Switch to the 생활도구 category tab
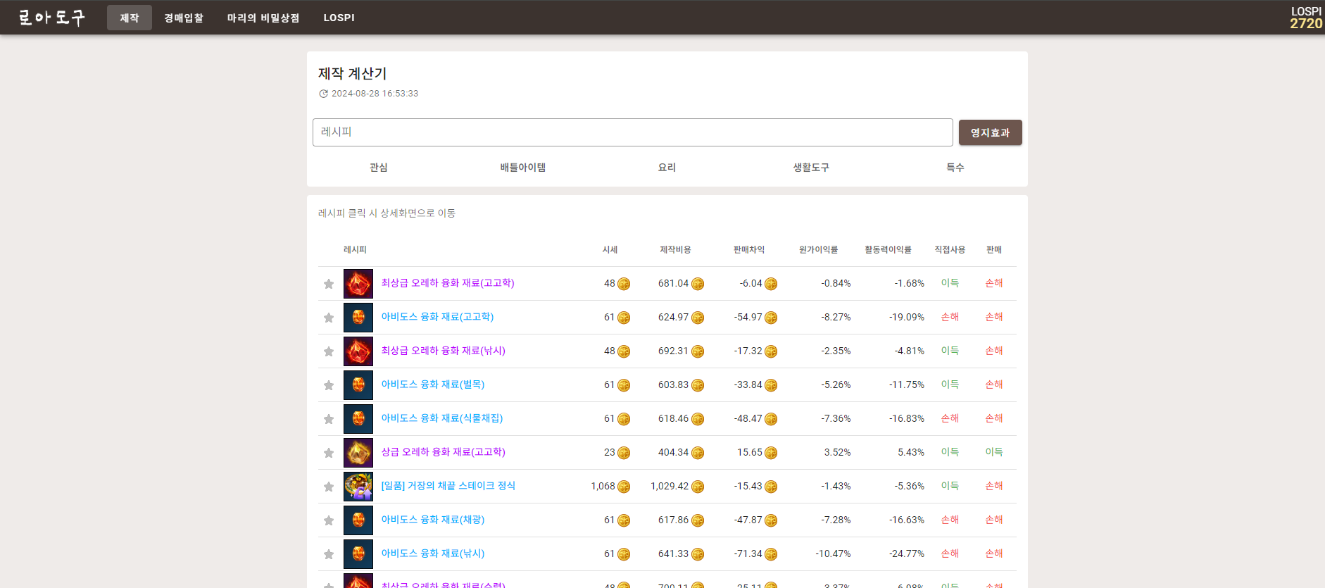 click(x=811, y=167)
